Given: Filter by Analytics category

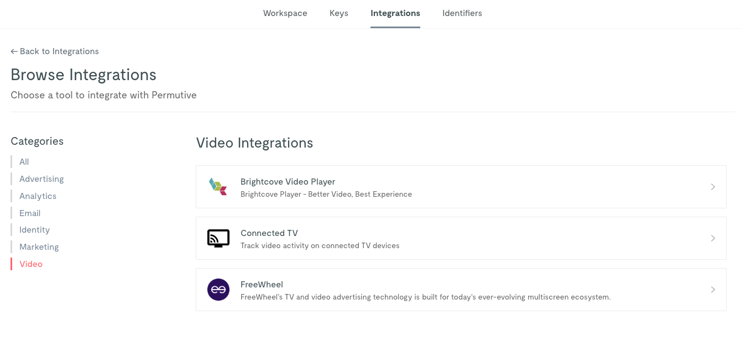Looking at the screenshot, I should [x=38, y=196].
